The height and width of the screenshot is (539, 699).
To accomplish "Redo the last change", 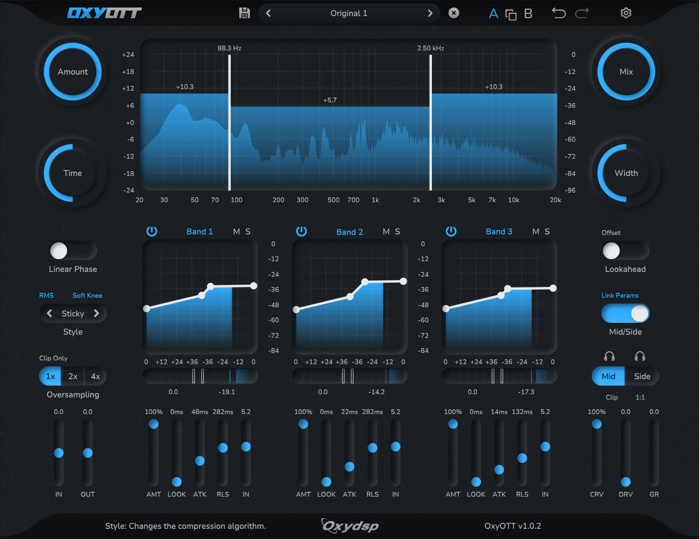I will (582, 13).
